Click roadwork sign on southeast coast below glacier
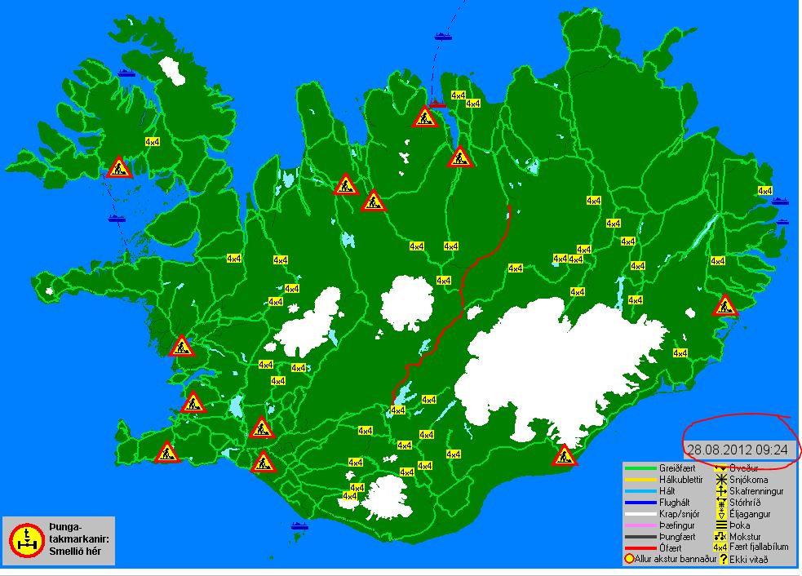 [563, 455]
